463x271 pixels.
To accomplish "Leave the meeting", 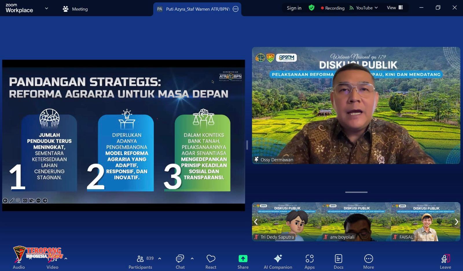I will click(x=445, y=261).
